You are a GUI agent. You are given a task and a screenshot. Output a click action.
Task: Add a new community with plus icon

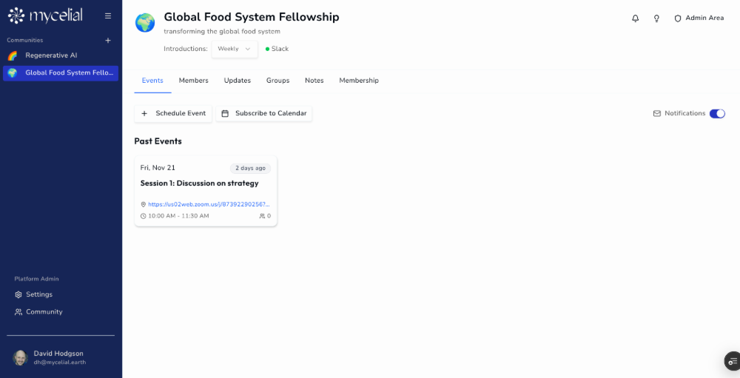(108, 41)
